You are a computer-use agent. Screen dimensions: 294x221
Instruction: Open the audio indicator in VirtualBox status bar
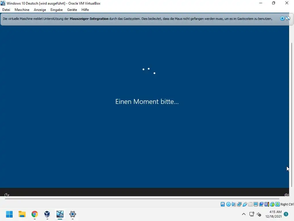(x=234, y=204)
